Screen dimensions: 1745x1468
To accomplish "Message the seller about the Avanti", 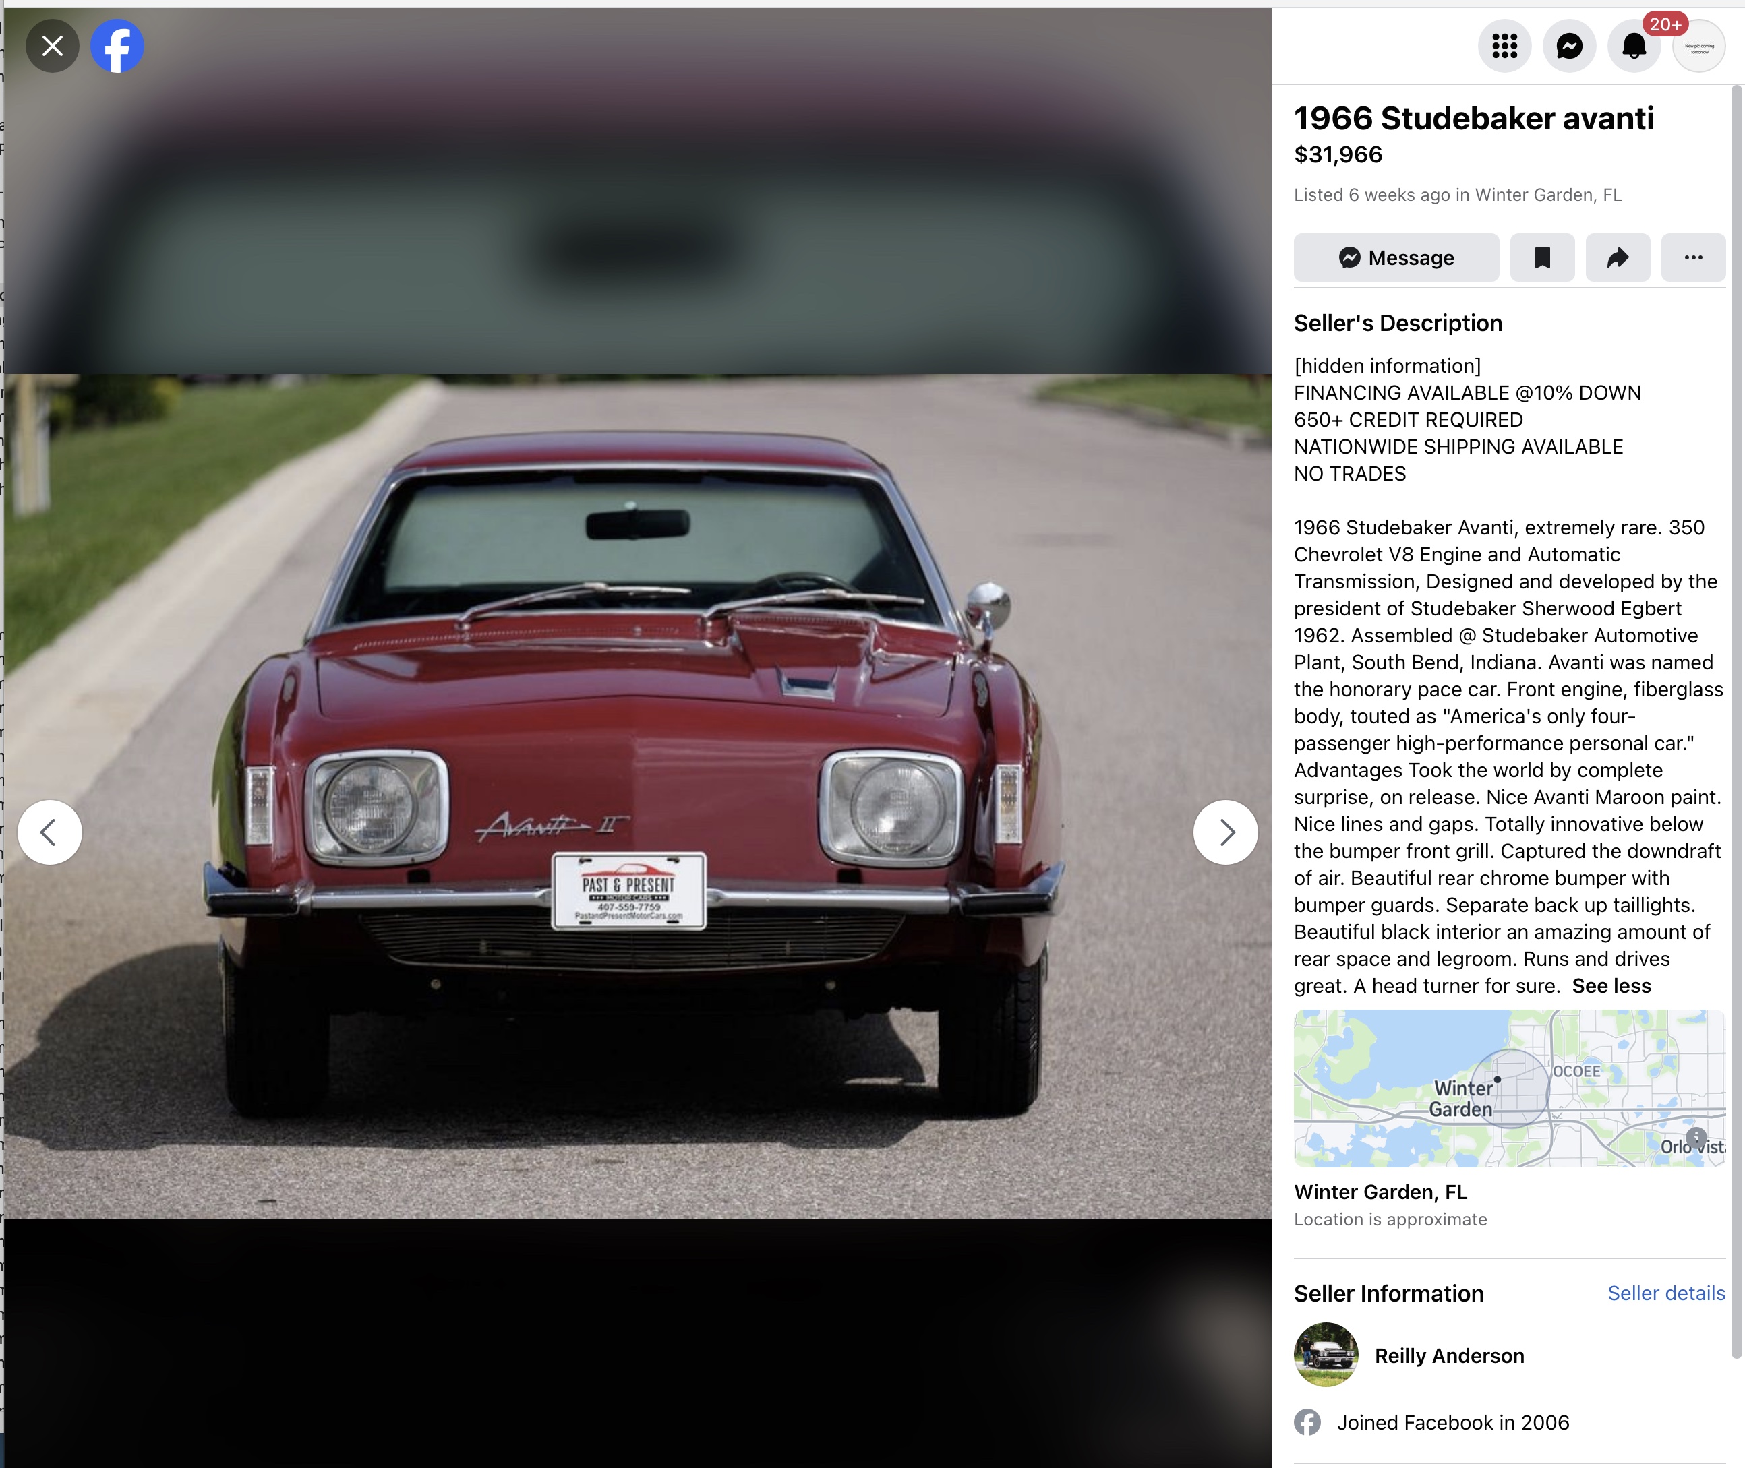I will 1396,257.
